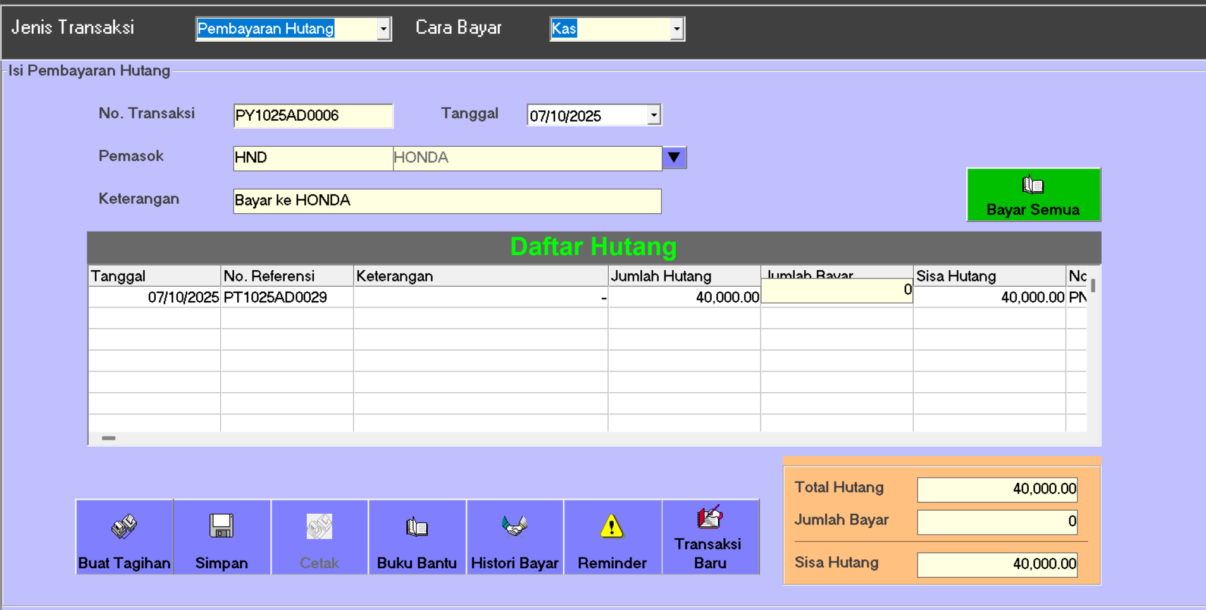Viewport: 1206px width, 610px height.
Task: Click the Keterangan text field
Action: click(447, 201)
